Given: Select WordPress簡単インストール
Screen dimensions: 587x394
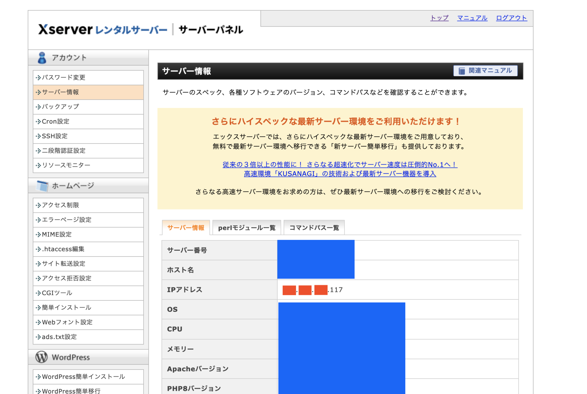Looking at the screenshot, I should pos(83,377).
